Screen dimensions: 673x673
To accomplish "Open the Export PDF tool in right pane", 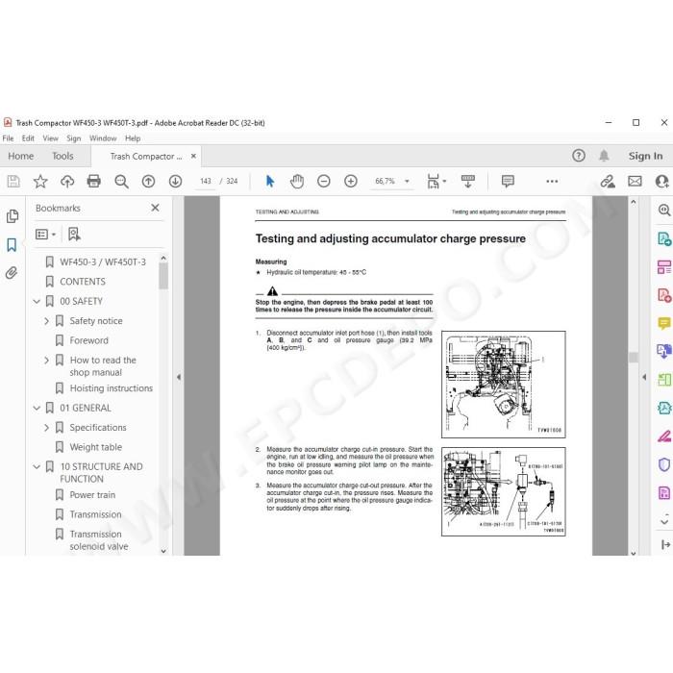I will click(x=664, y=239).
